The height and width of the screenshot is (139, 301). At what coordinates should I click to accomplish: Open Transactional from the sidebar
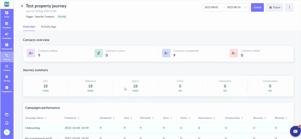(x=6, y=46)
